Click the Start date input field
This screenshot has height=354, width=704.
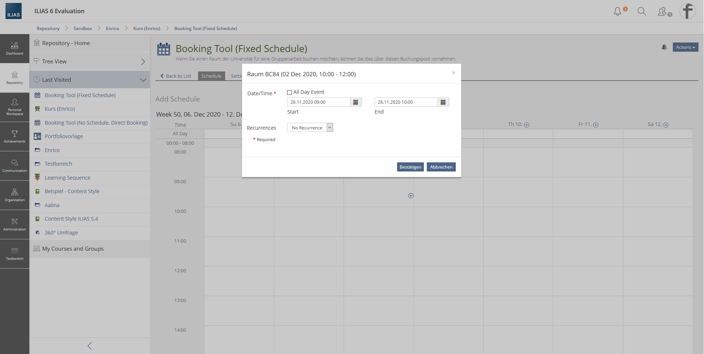pyautogui.click(x=318, y=102)
